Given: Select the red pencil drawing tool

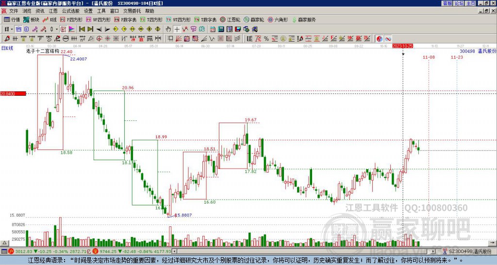Looking at the screenshot, I should pyautogui.click(x=7, y=39).
